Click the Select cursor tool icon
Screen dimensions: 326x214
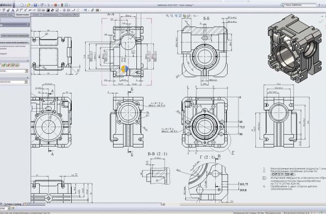click(x=49, y=5)
